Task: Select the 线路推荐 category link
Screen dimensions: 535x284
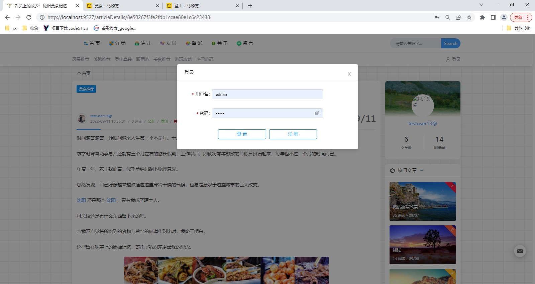Action: pyautogui.click(x=102, y=59)
